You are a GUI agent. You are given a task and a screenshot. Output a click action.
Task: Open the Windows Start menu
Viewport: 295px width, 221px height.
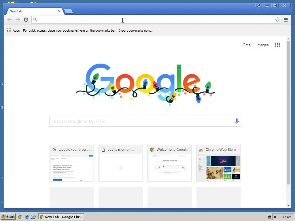pos(8,217)
